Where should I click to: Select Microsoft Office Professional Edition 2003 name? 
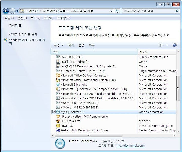tap(88, 80)
